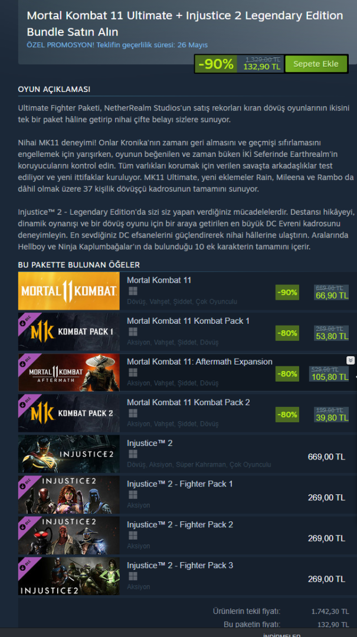Viewport: 357px width, 637px height.
Task: Click the 105,80 TL price of Aftermath
Action: 330,377
